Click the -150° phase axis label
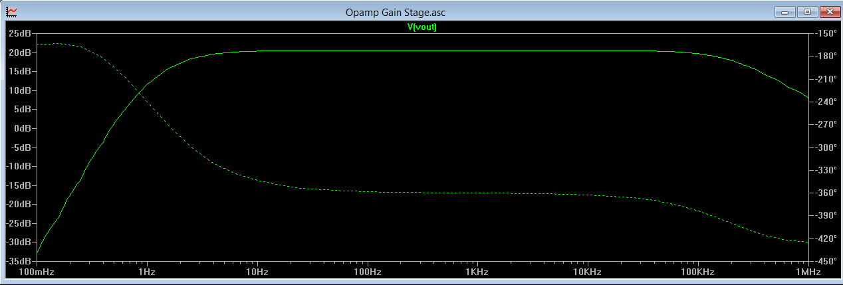Viewport: 843px width, 285px height. click(825, 33)
